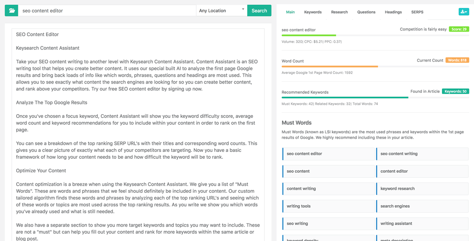Expand the Any Location dropdown
This screenshot has width=474, height=241.
[x=222, y=11]
